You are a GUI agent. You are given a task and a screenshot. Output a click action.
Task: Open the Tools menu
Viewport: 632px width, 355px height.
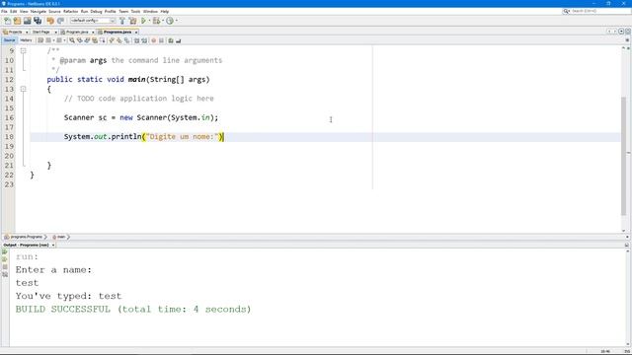[136, 11]
